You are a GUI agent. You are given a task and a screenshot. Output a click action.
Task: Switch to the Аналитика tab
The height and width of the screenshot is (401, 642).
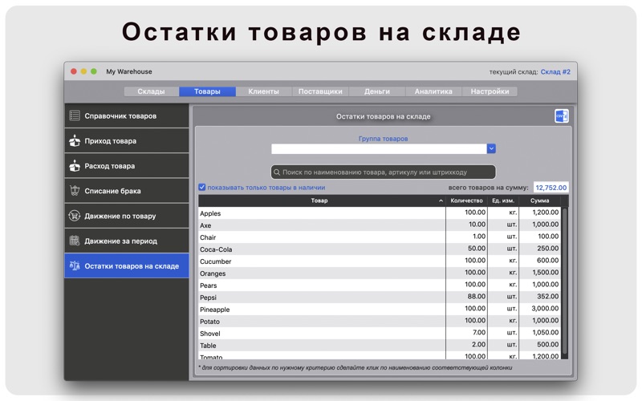tap(433, 91)
